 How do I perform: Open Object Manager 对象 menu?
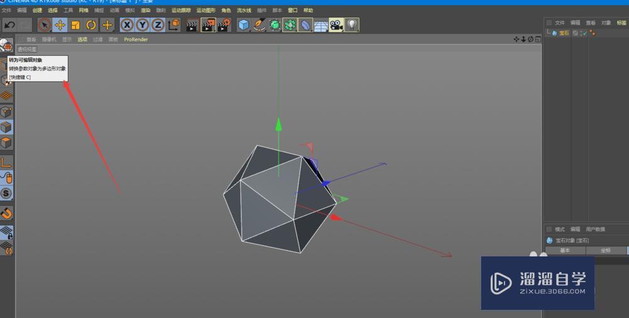[x=606, y=23]
